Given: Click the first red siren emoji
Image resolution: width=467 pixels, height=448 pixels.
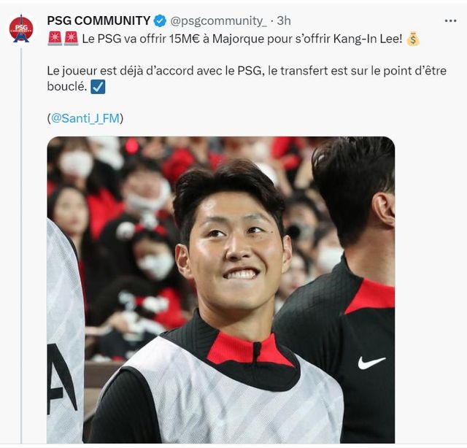Looking at the screenshot, I should click(x=55, y=39).
